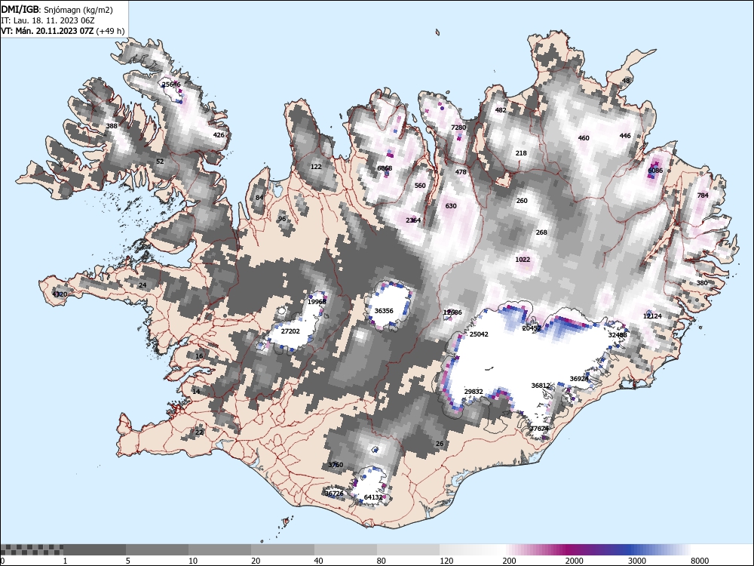This screenshot has height=566, width=754.
Task: Click the value label 26 in the south
Action: coord(440,443)
